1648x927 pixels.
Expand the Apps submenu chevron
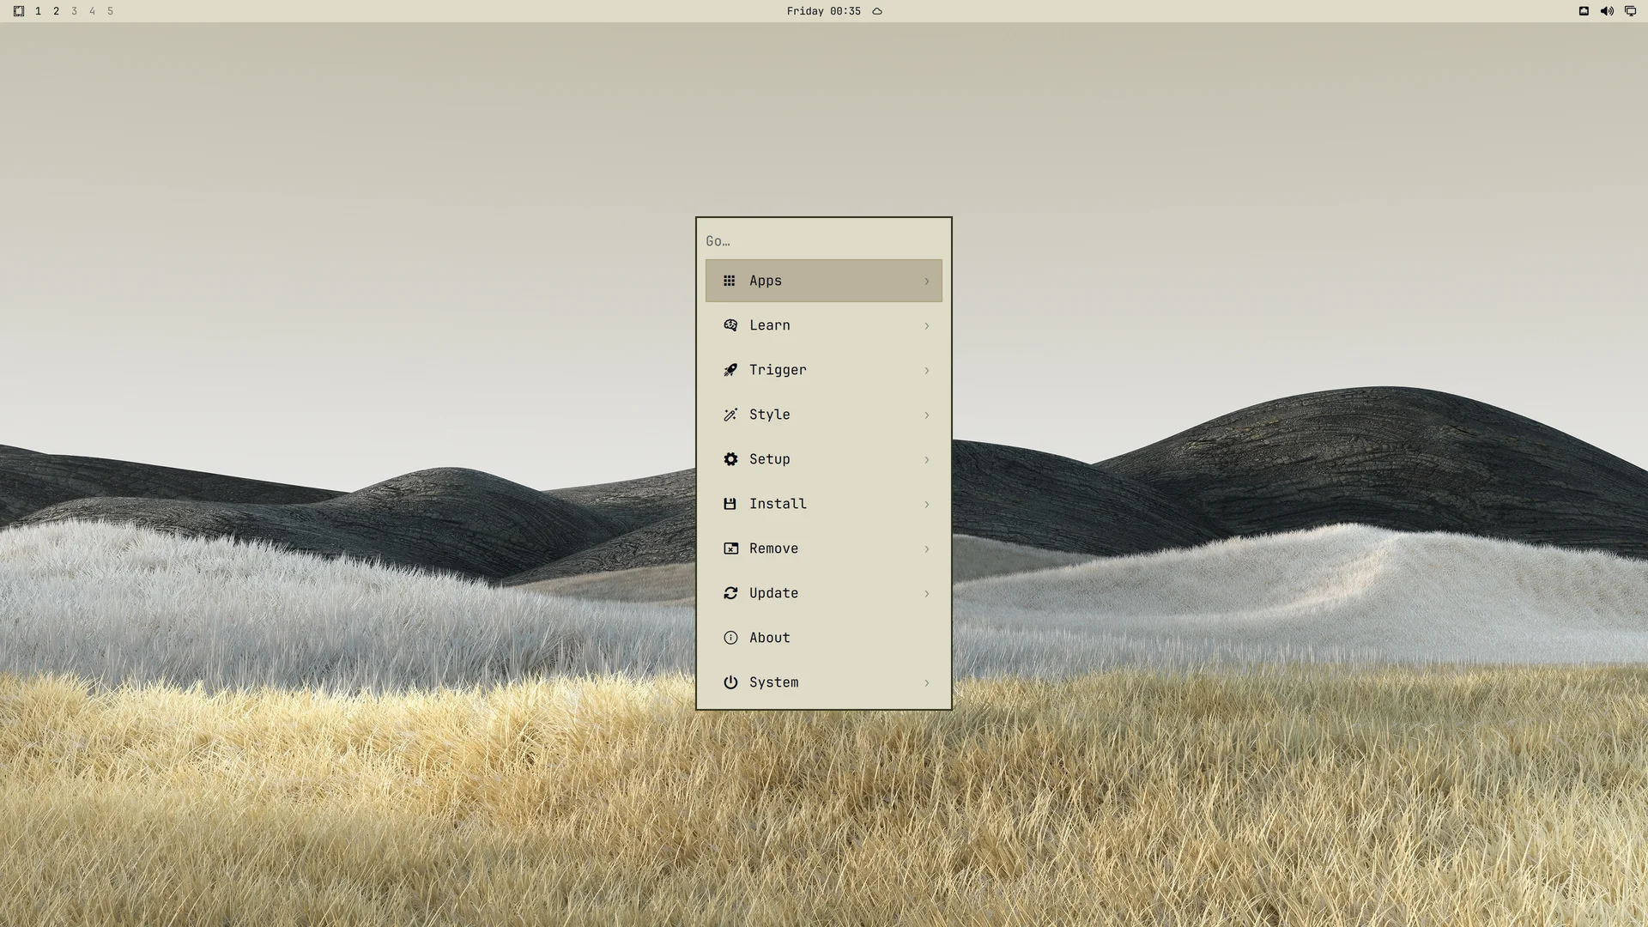pyautogui.click(x=926, y=282)
